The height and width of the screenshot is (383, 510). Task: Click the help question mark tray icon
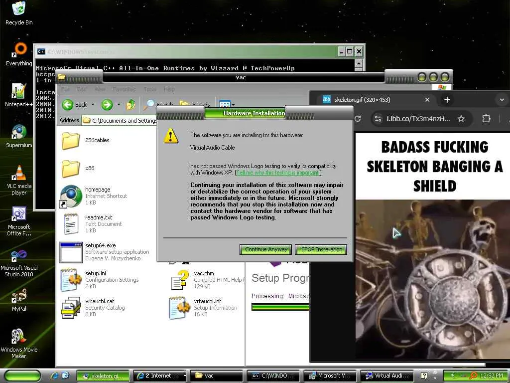424,376
